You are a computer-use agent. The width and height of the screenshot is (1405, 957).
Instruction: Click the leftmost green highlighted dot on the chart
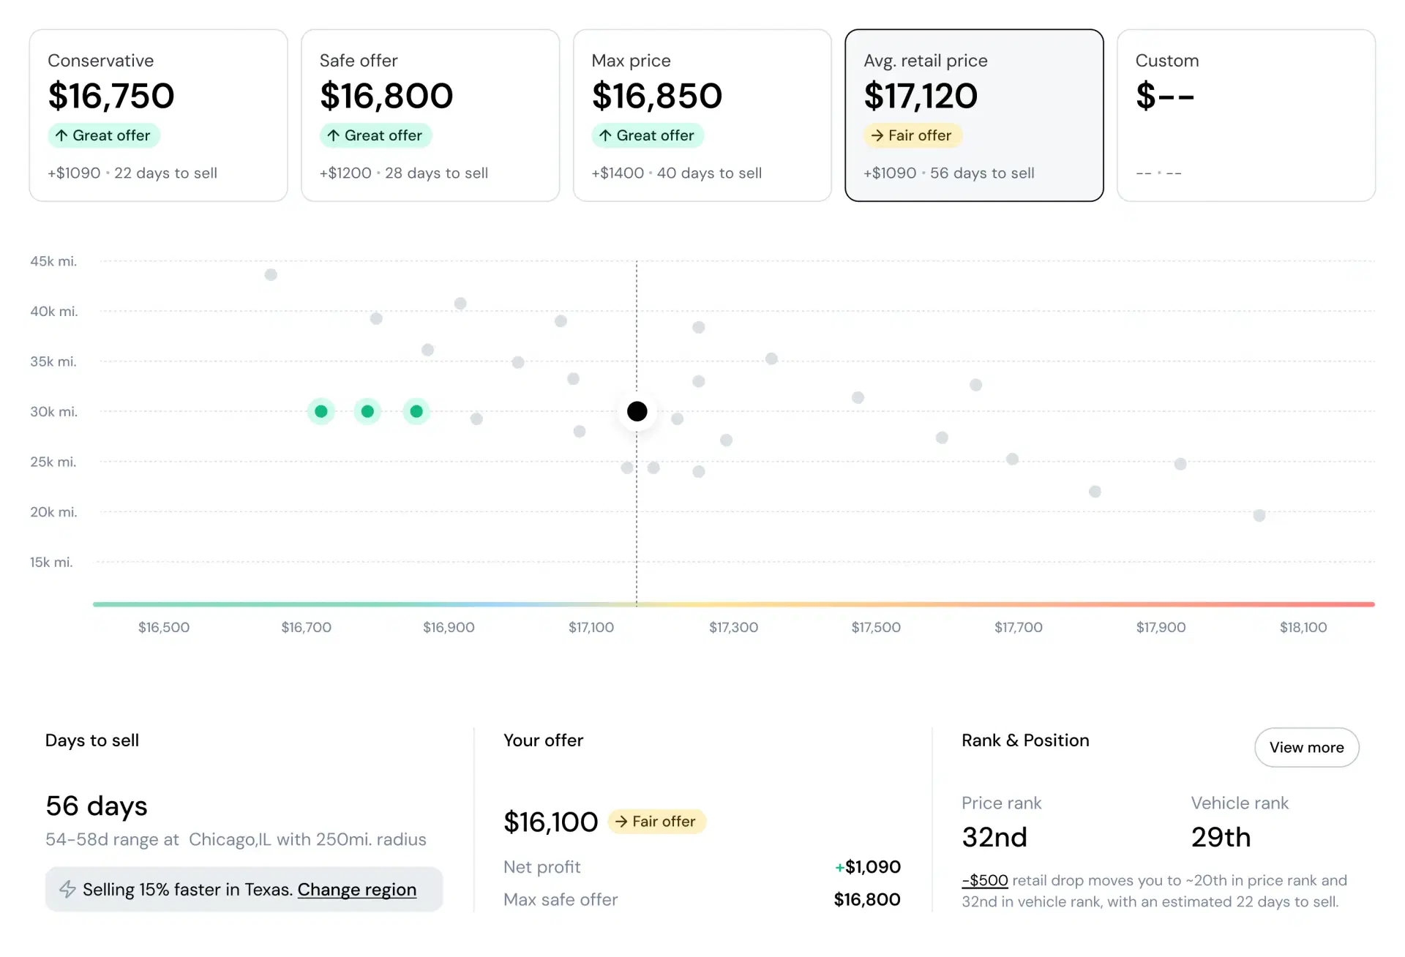pyautogui.click(x=321, y=411)
